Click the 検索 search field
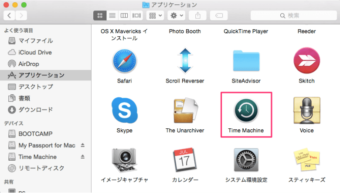The image size is (340, 193). pos(294,15)
